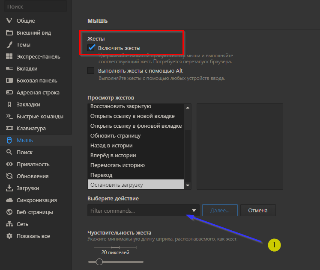Image resolution: width=320 pixels, height=270 pixels.
Task: Click the Веб-страницы globe icon
Action: coord(9,212)
